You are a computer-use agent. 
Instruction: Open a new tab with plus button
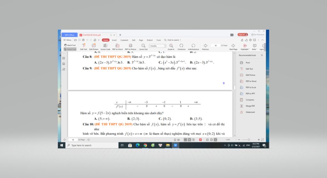[120, 35]
